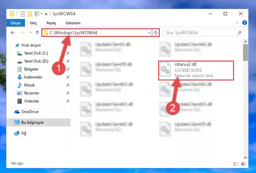
Task: Open Help with the question mark icon
Action: (244, 23)
